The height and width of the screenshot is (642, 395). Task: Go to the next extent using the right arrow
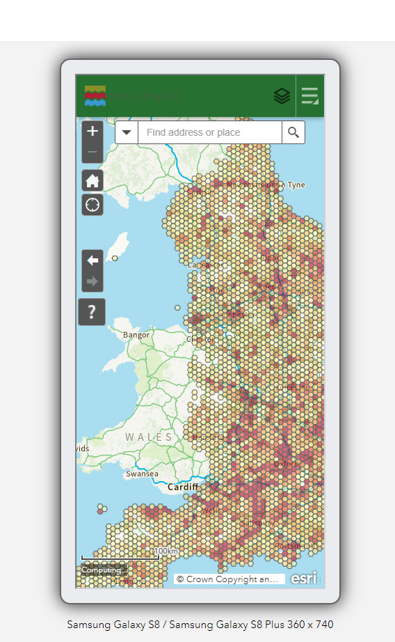tap(92, 281)
